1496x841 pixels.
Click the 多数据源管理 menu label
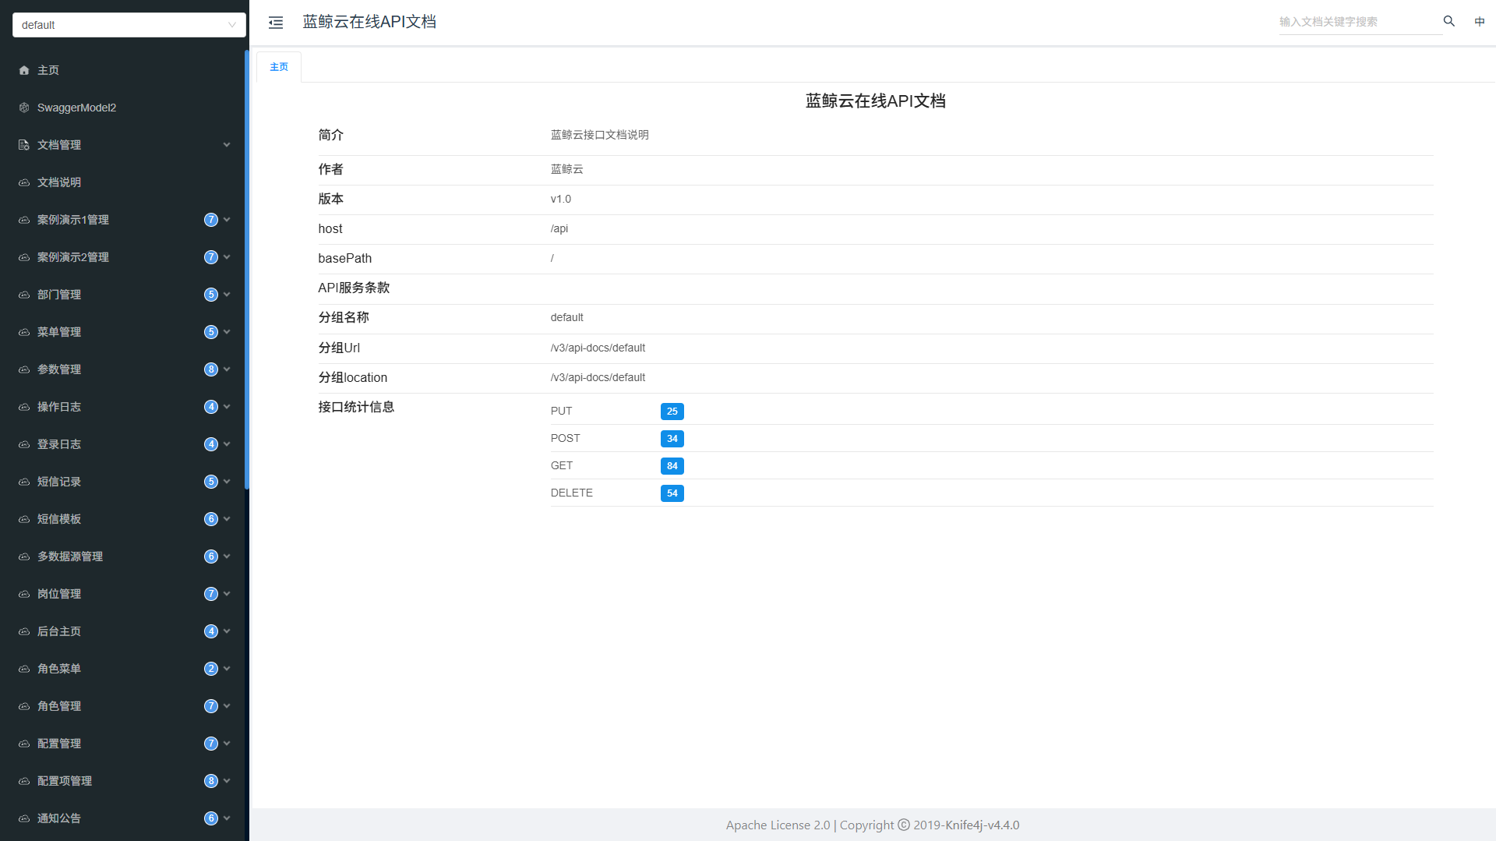(70, 557)
